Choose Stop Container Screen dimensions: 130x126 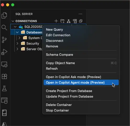click(x=81, y=111)
